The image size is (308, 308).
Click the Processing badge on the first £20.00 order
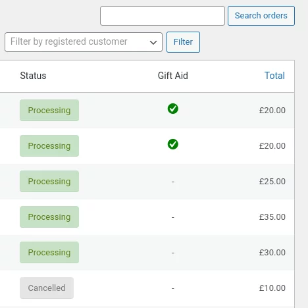pos(49,111)
